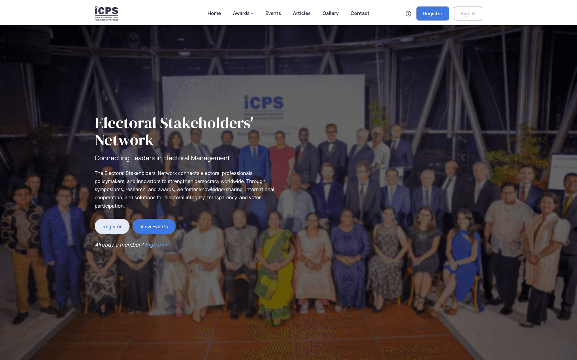Click the hero description paragraph
The height and width of the screenshot is (360, 577).
(185, 189)
